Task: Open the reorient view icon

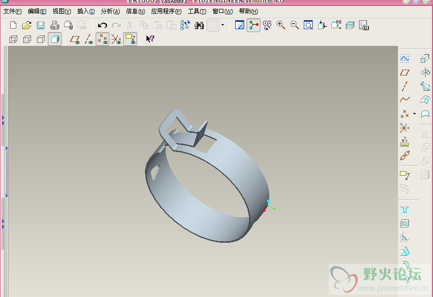Action: tap(322, 25)
